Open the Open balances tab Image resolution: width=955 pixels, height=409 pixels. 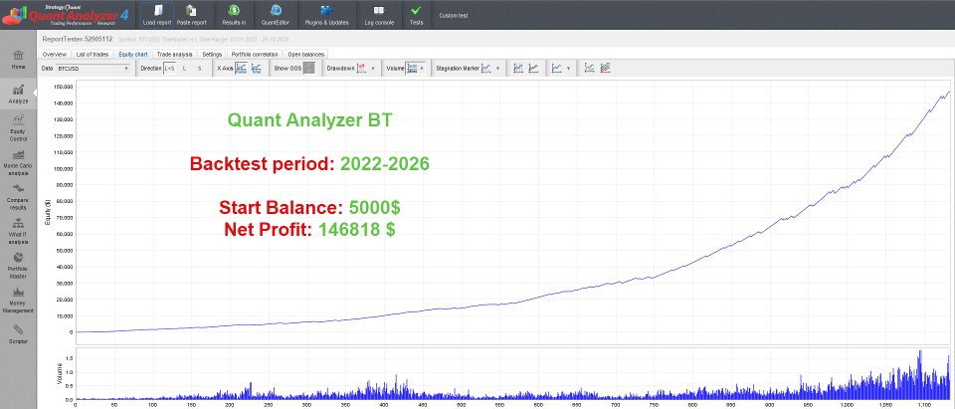(306, 55)
